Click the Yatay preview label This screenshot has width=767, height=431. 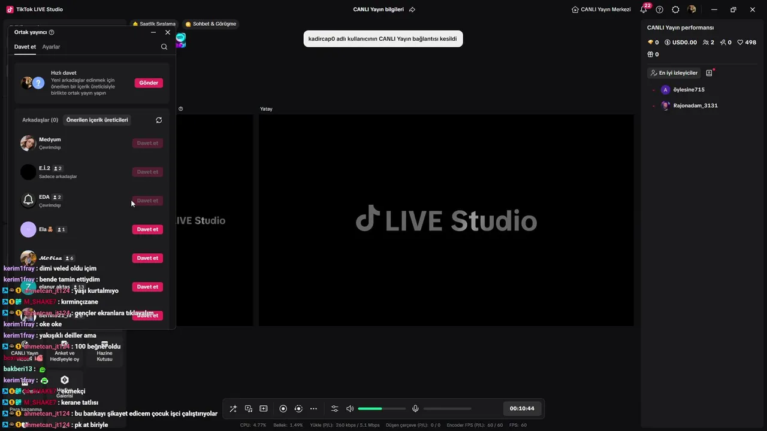[266, 109]
